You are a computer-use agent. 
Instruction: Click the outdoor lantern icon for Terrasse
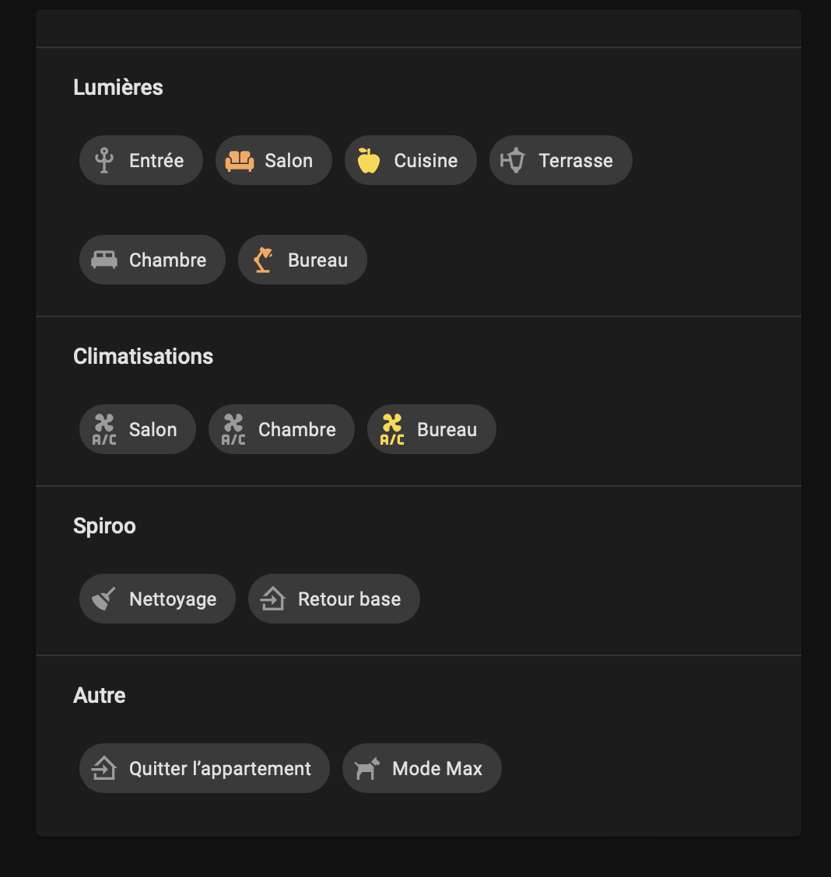click(513, 160)
